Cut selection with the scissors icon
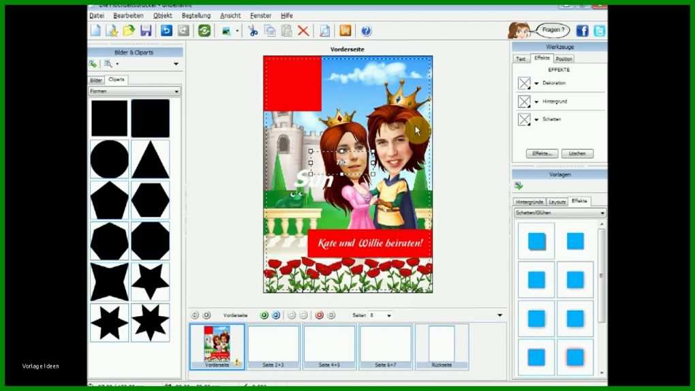The width and height of the screenshot is (695, 391). coord(253,31)
